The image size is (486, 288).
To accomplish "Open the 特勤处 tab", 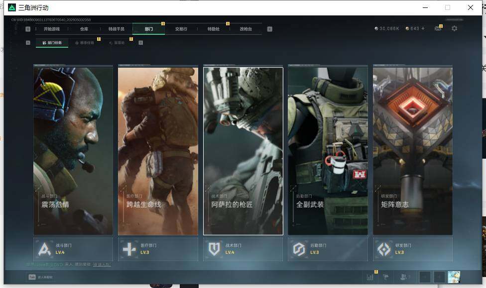I will [213, 29].
